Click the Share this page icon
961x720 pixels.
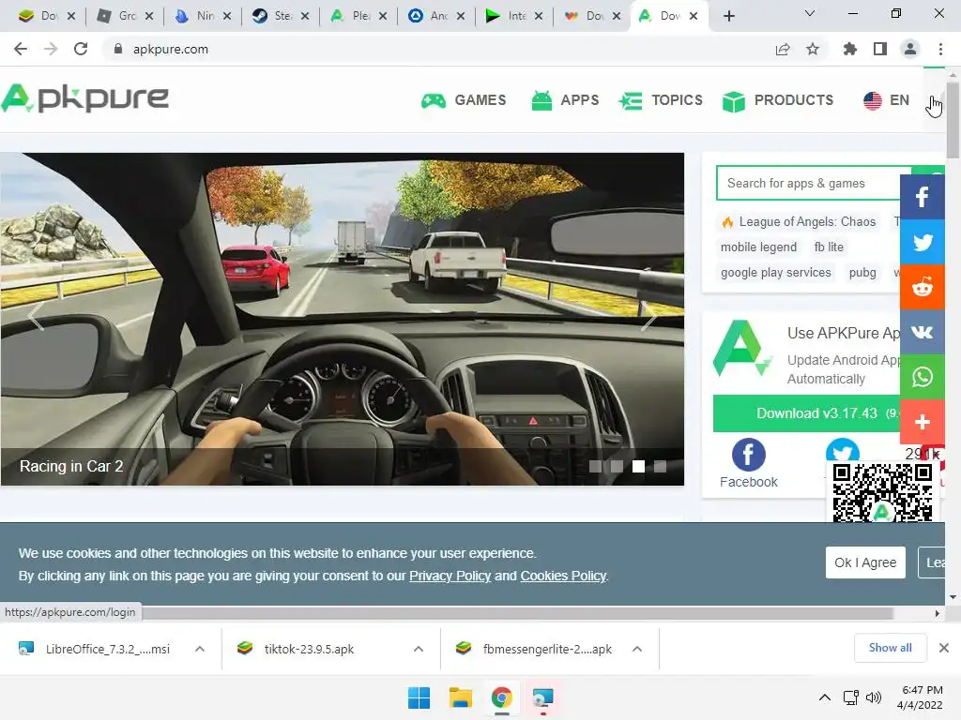coord(783,49)
